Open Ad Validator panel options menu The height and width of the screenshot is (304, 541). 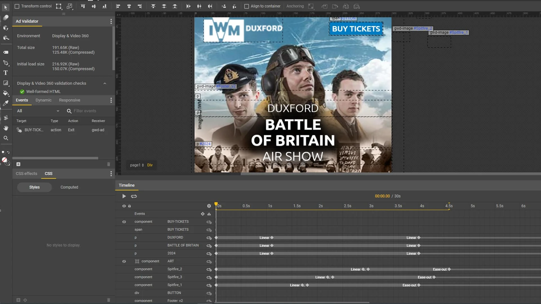click(111, 21)
